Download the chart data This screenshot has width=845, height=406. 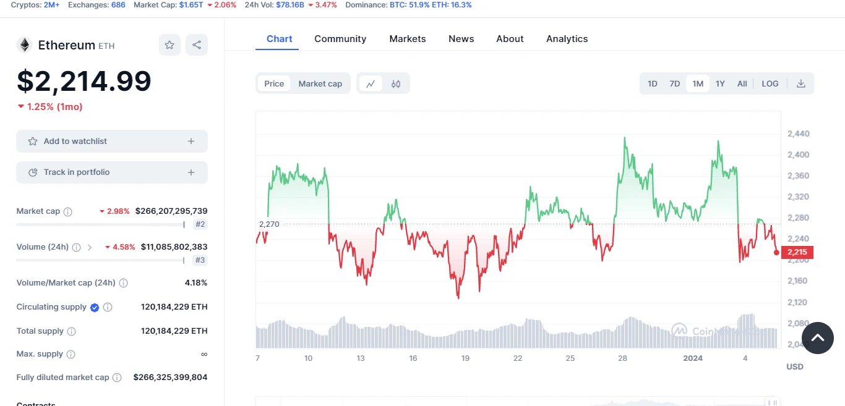pyautogui.click(x=801, y=84)
